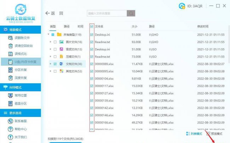Choose U盘/内存卡恢复 in the sidebar
This screenshot has width=230, height=143.
click(x=21, y=62)
